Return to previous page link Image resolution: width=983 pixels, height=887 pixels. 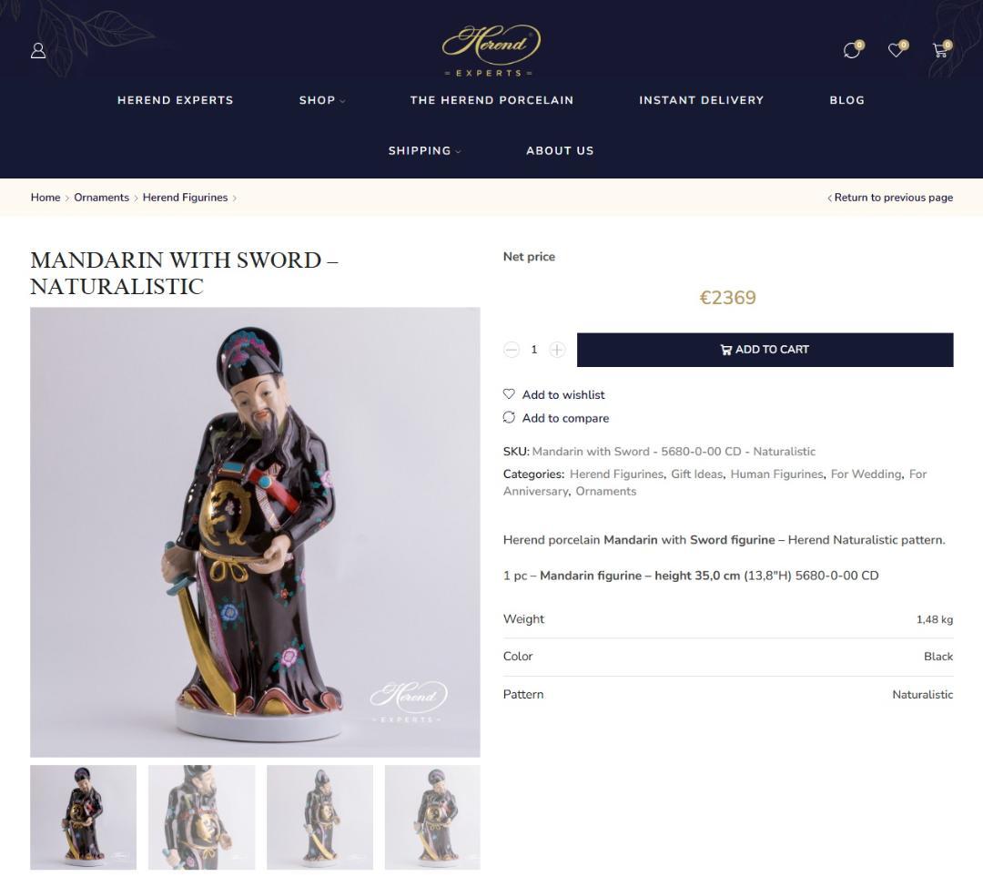point(890,198)
